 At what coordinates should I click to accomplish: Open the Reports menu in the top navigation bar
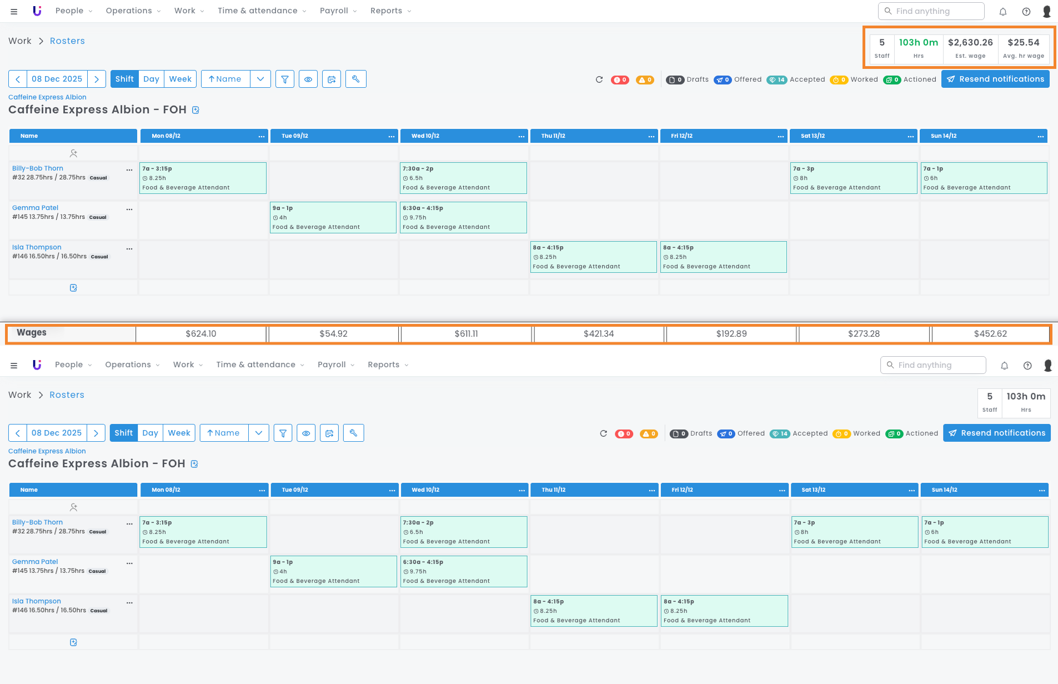tap(390, 11)
